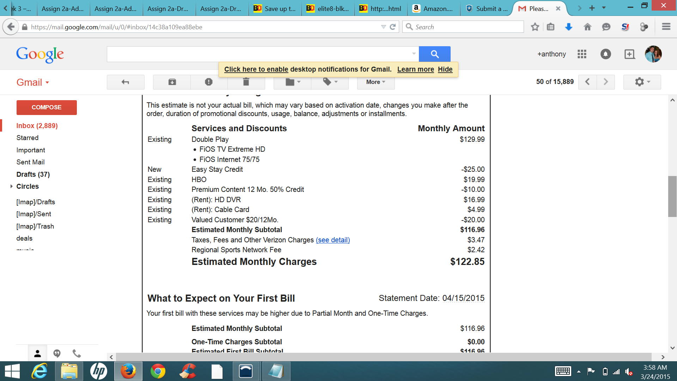The image size is (677, 381).
Task: Click the blue Gmail search button
Action: click(x=434, y=54)
